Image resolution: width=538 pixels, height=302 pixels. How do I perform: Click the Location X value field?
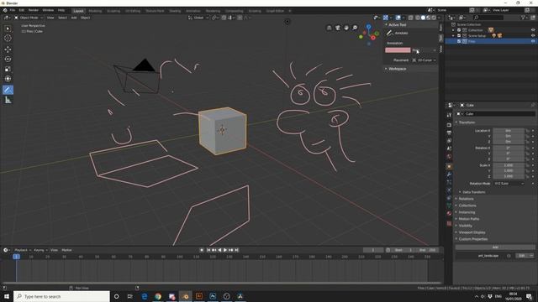[x=509, y=131]
